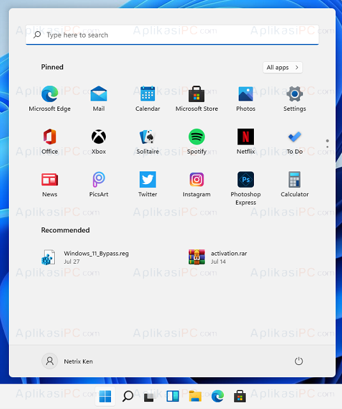Open recommended file Windows_11_Bypass.reg
Viewport: 342px width, 409px height.
(85, 257)
